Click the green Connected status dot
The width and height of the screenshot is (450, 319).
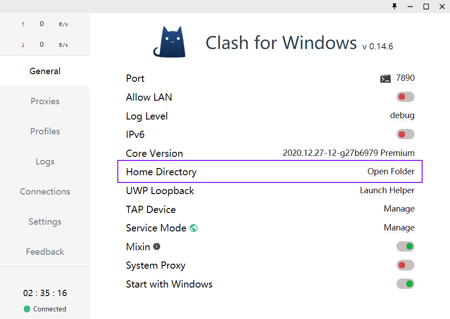coord(27,309)
